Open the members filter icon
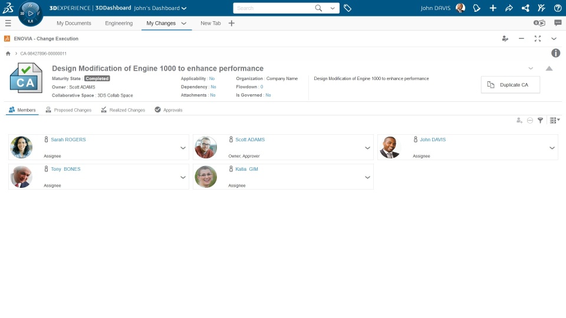The width and height of the screenshot is (566, 318). (x=541, y=120)
